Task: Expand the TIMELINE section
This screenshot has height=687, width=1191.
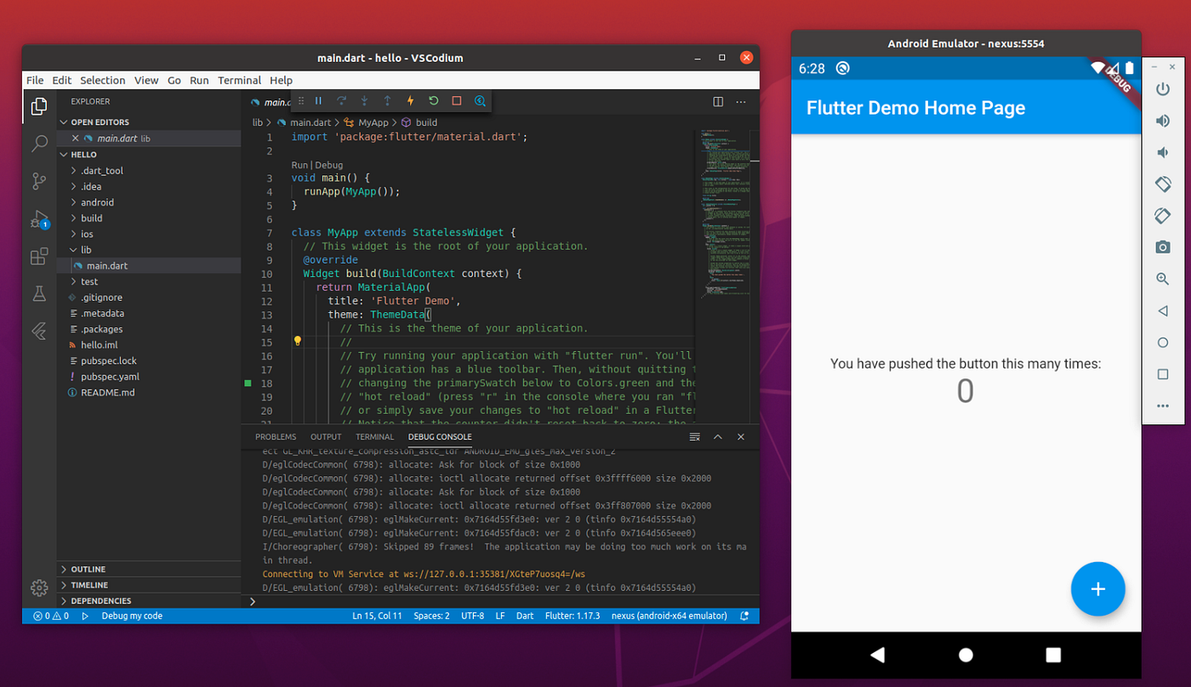Action: click(x=90, y=585)
